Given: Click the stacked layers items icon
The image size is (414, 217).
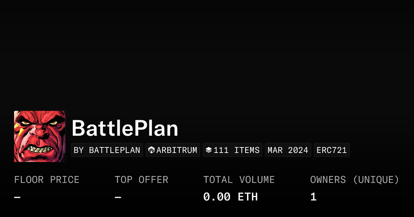Looking at the screenshot, I should 209,150.
